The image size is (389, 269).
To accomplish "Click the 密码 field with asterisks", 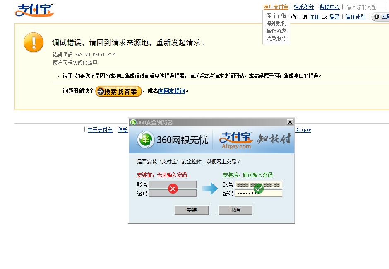I will 258,193.
